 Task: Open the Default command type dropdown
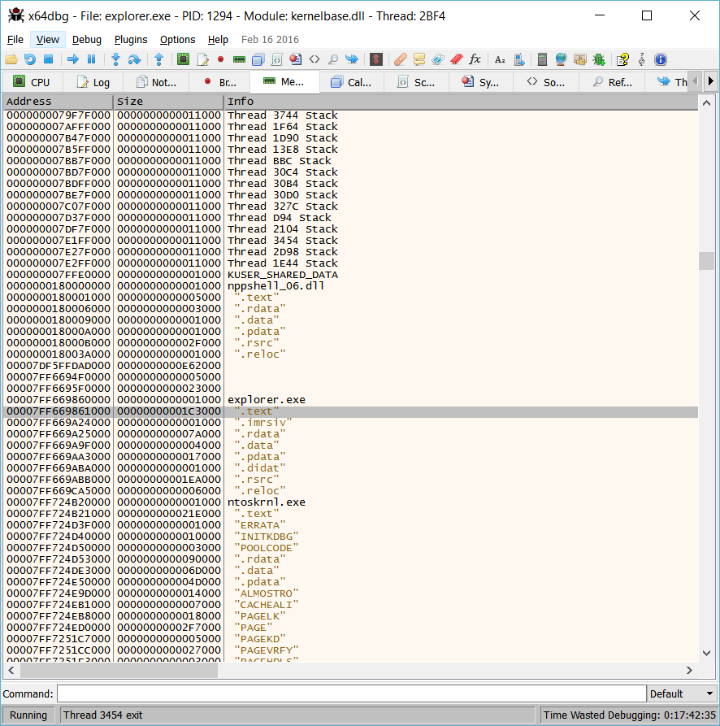point(681,693)
